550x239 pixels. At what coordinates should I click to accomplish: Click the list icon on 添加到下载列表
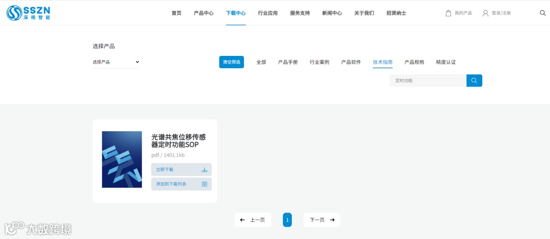(x=205, y=184)
